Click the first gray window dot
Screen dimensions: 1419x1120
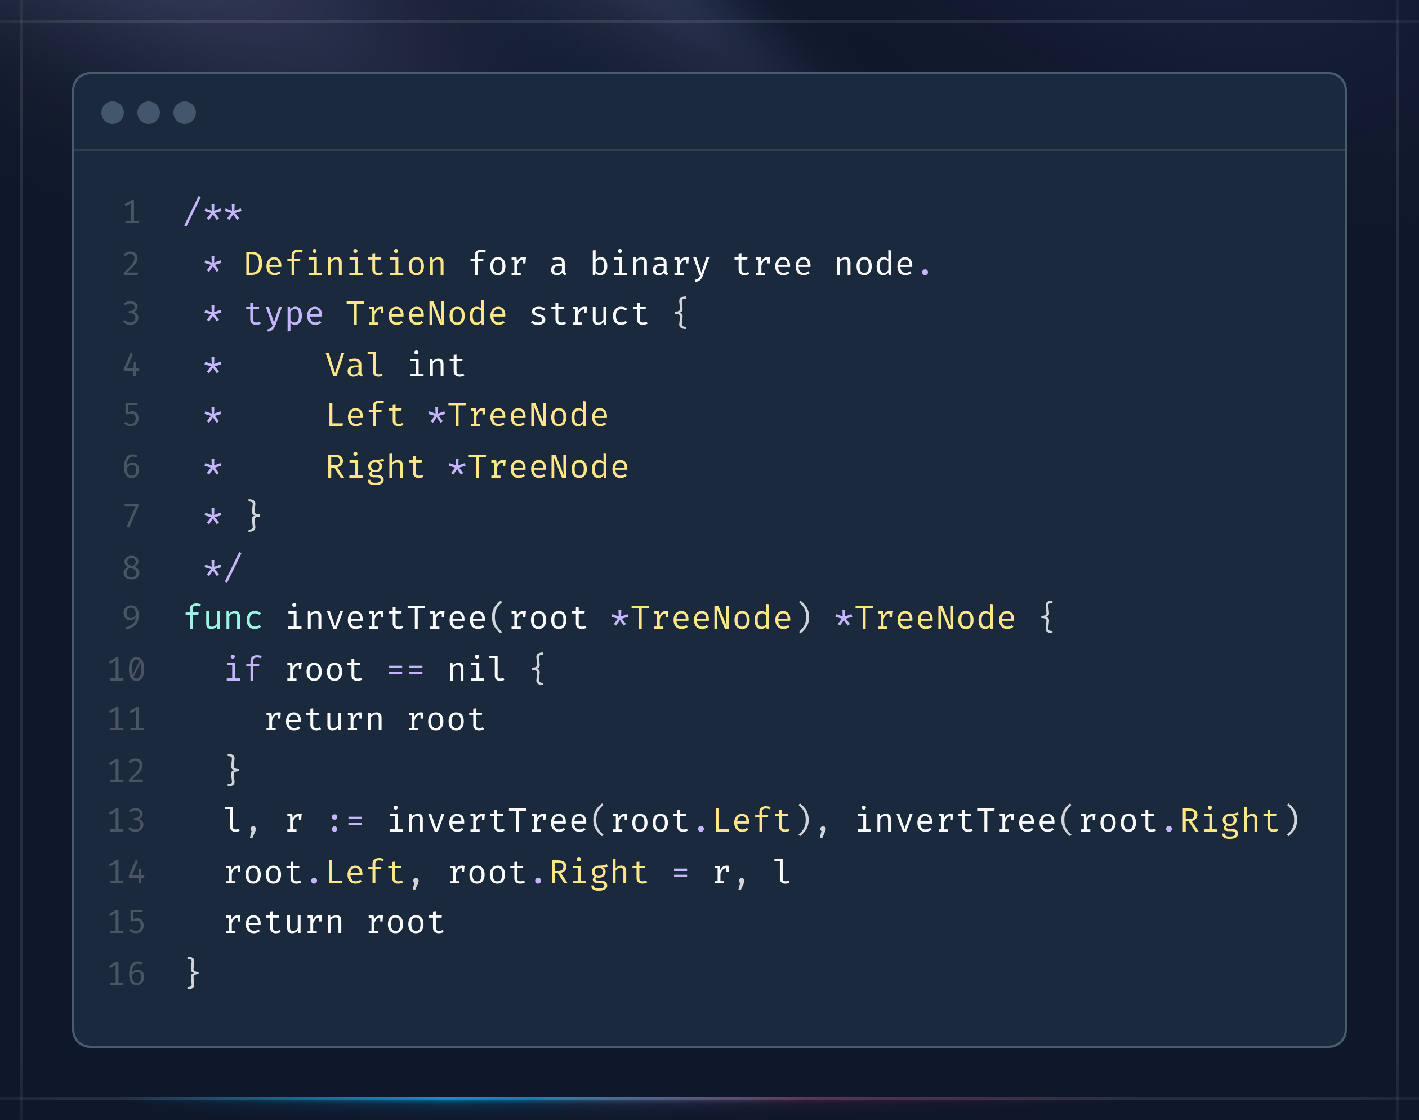pos(113,113)
